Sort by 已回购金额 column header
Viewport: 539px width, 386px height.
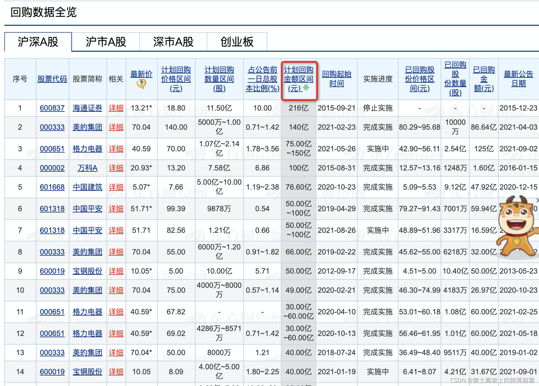pyautogui.click(x=483, y=79)
